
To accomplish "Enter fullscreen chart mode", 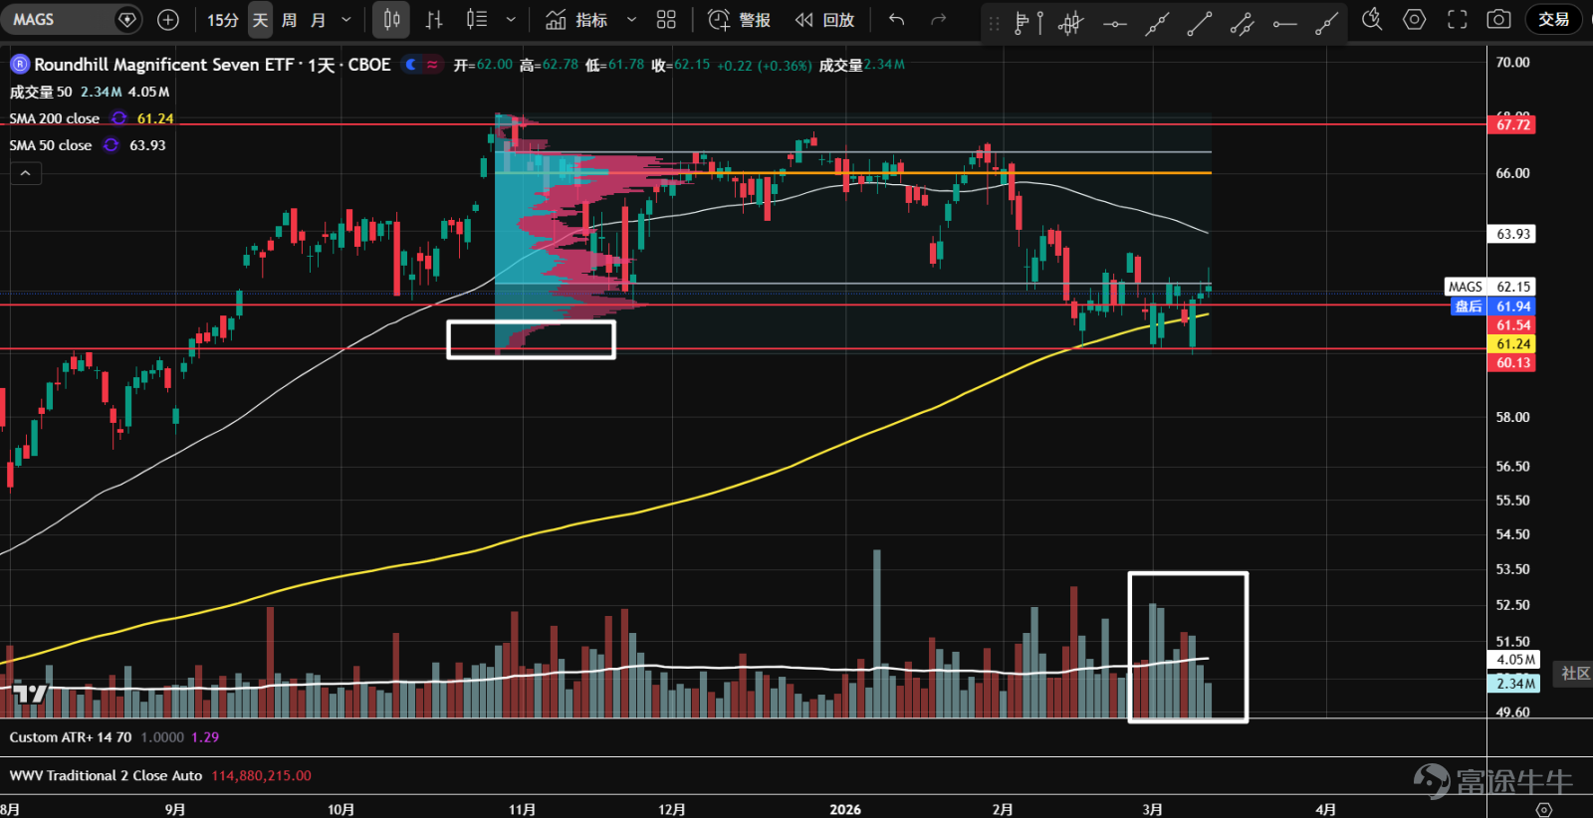I will 1457,19.
